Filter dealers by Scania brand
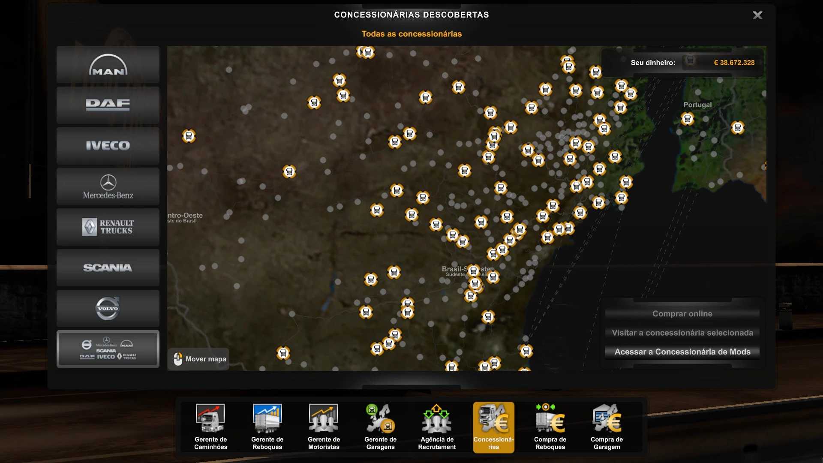Screen dimensions: 823x463 [x=108, y=268]
